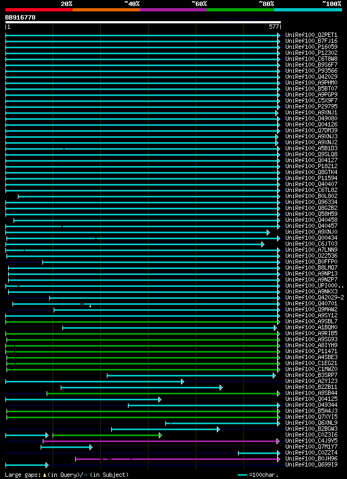Click the Large gaps legend text

(67, 475)
